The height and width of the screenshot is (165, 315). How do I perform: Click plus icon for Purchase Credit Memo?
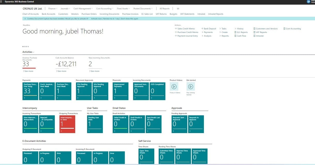point(176,32)
